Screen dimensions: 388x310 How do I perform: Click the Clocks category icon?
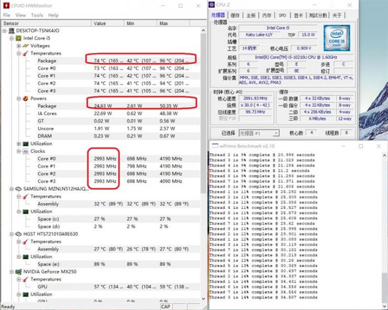pos(26,151)
